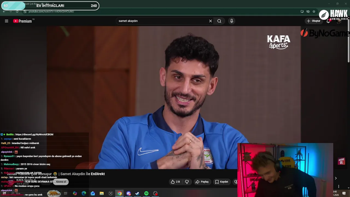The image size is (350, 197).
Task: Open Windows Task View from the taskbar
Action: (66, 193)
